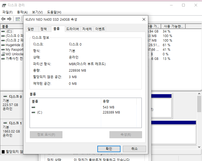Click the 디스크 0 disk icon in lower pane
202x161 pixels.
point(5,96)
